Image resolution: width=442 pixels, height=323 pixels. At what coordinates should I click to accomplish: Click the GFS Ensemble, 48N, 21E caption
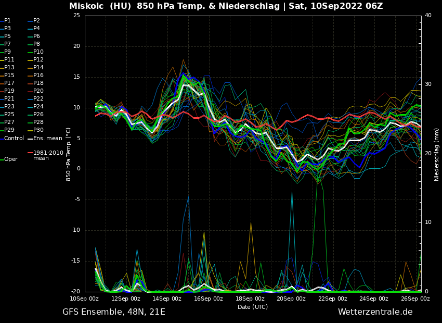pyautogui.click(x=114, y=312)
